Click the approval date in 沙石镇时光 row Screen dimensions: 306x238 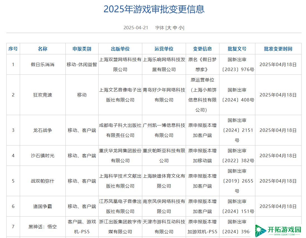278,156
